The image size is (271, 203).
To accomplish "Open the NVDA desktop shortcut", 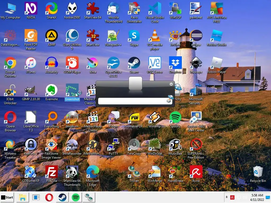I will click(31, 10).
